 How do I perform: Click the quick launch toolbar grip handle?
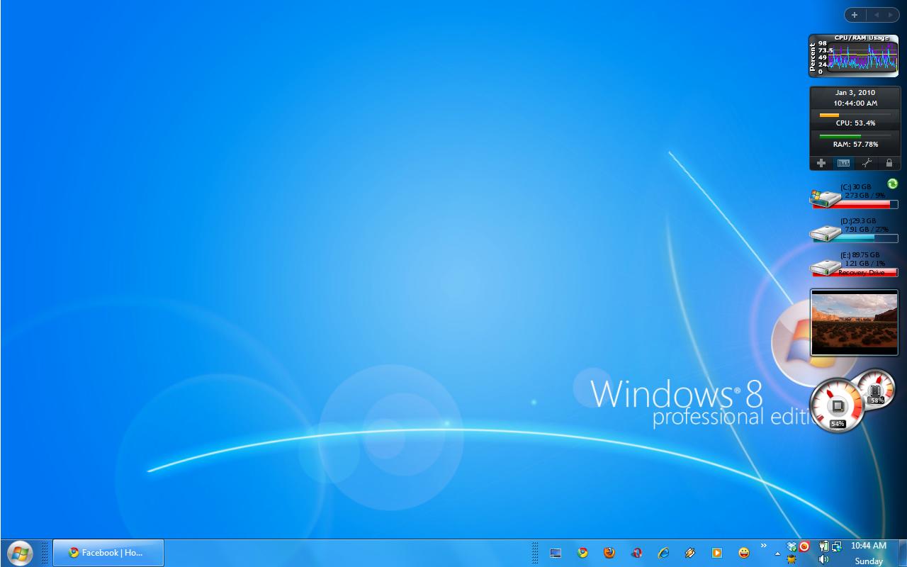[x=535, y=553]
